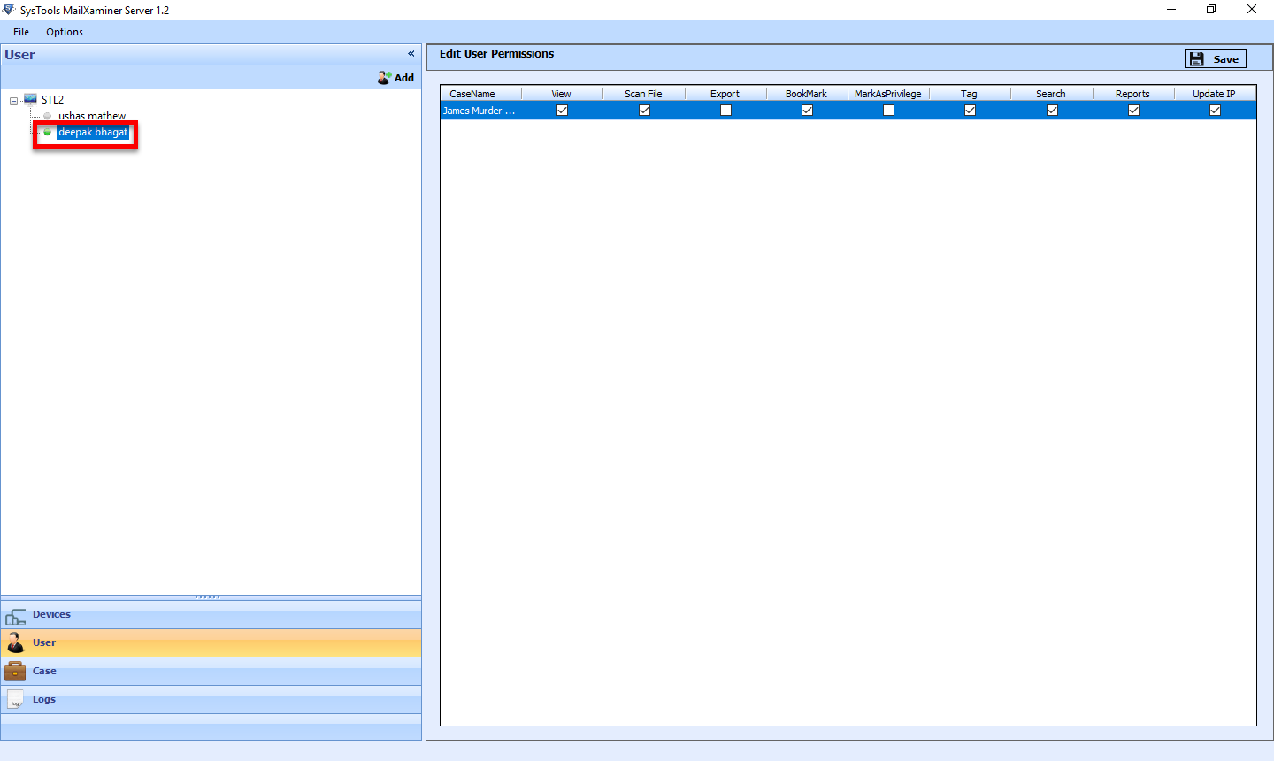Click the Add user icon
The width and height of the screenshot is (1274, 761).
coord(384,78)
